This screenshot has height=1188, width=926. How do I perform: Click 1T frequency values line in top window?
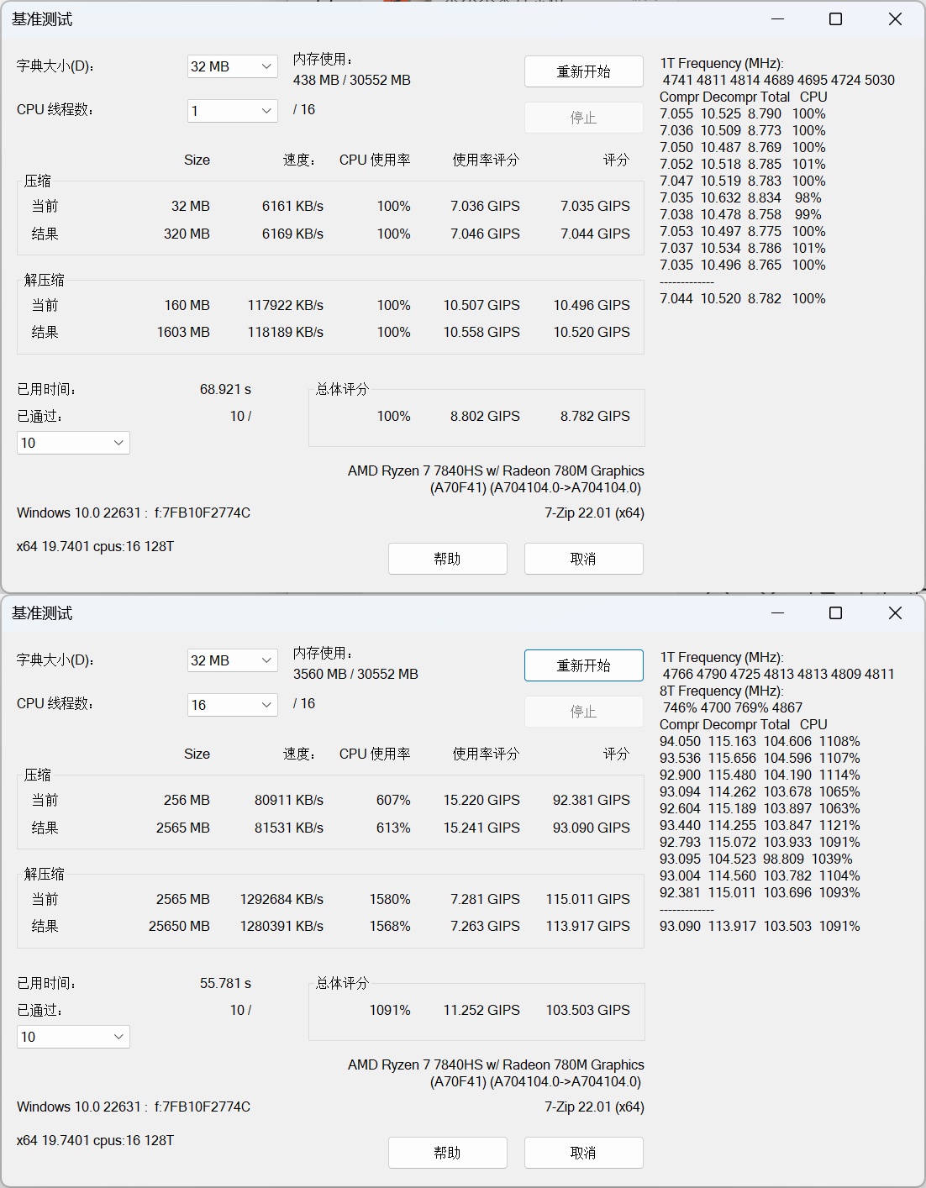coord(779,80)
